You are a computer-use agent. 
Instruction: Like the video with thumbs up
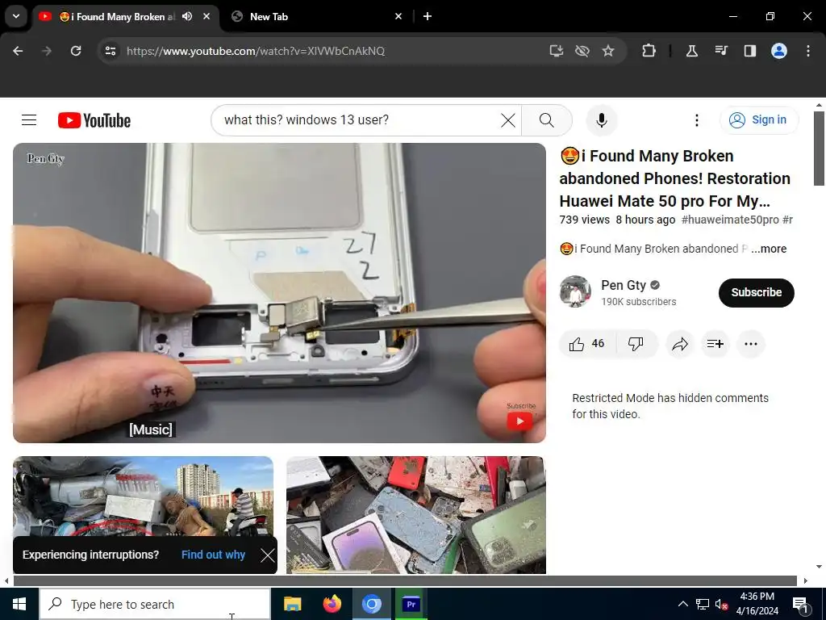point(587,344)
